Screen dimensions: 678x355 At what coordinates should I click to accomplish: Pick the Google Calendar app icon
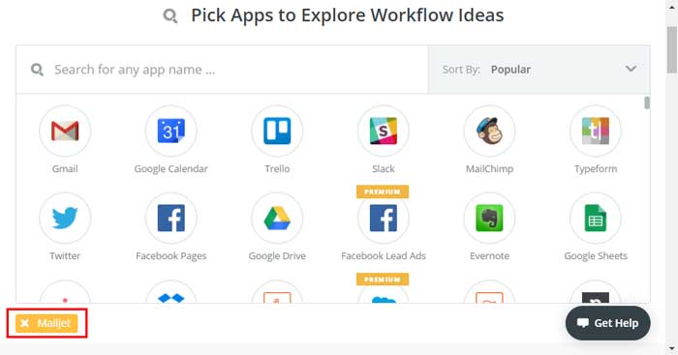click(x=171, y=131)
